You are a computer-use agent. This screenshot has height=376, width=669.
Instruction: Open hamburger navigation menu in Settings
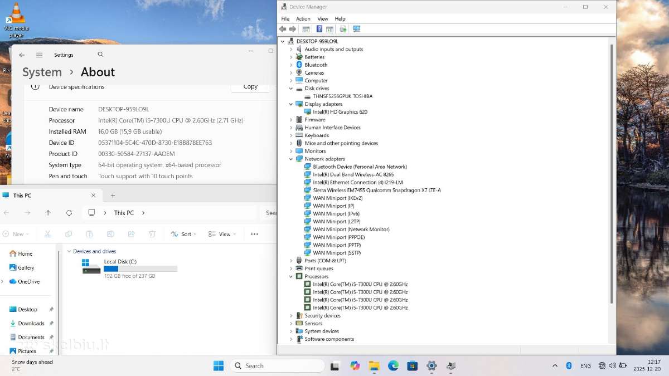tap(39, 55)
